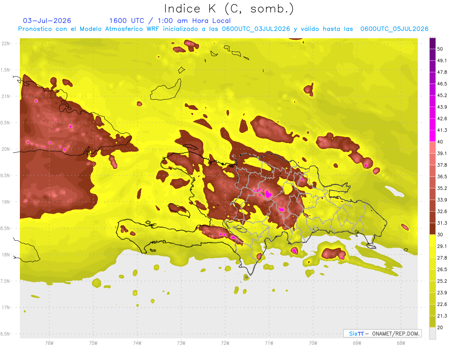Click the 'Indice K (C, somb.)' title
The width and height of the screenshot is (450, 348).
click(229, 9)
